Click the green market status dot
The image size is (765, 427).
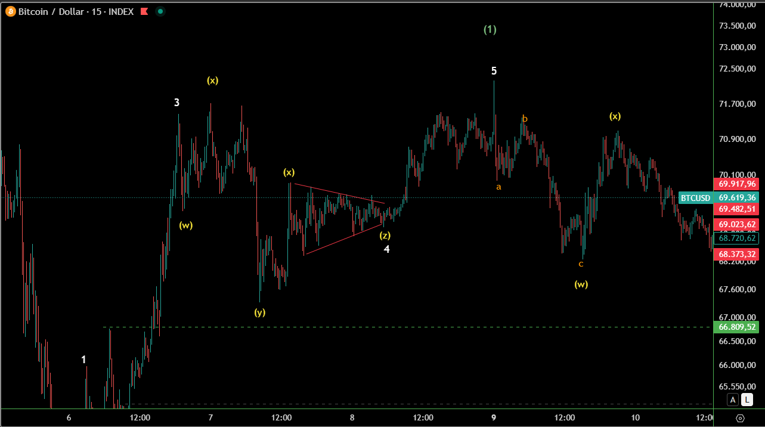tap(160, 11)
